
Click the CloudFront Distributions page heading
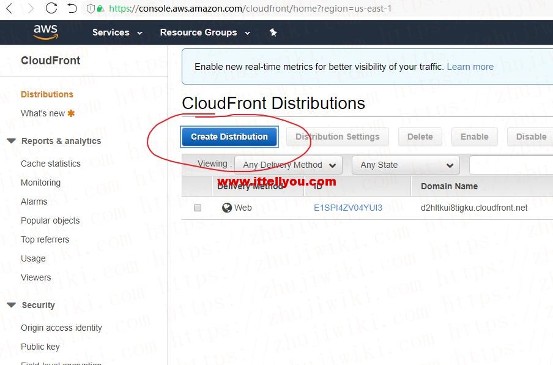click(273, 103)
